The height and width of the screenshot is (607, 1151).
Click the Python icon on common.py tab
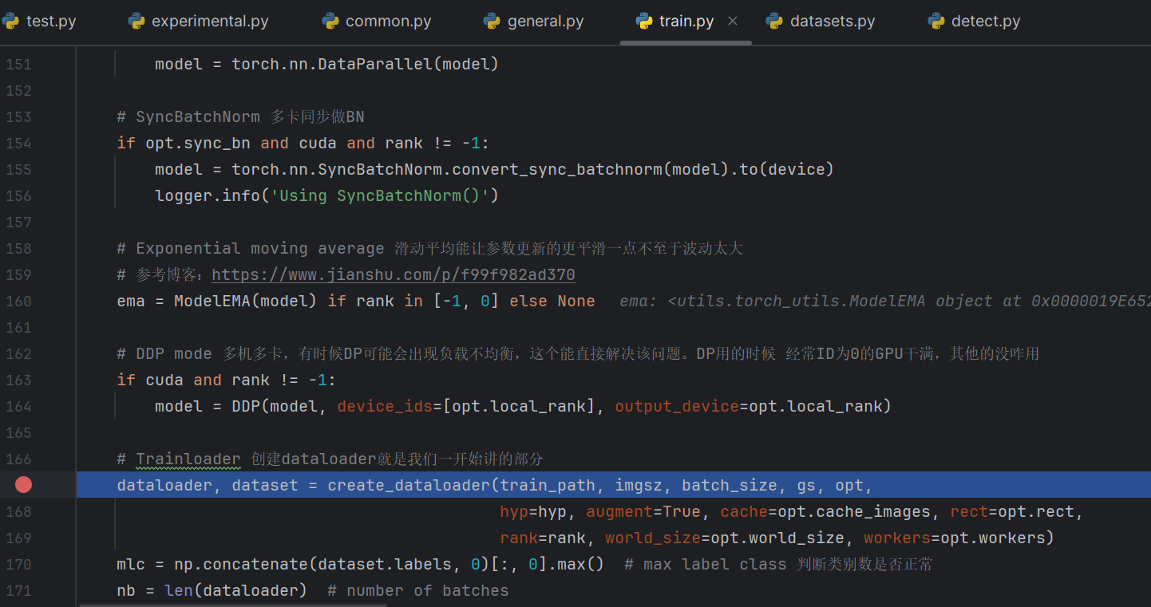330,22
